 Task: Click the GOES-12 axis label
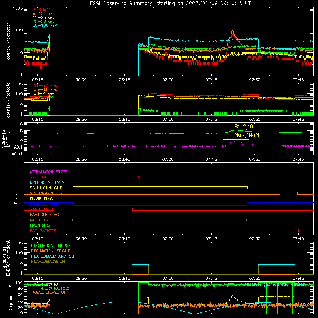click(6, 139)
